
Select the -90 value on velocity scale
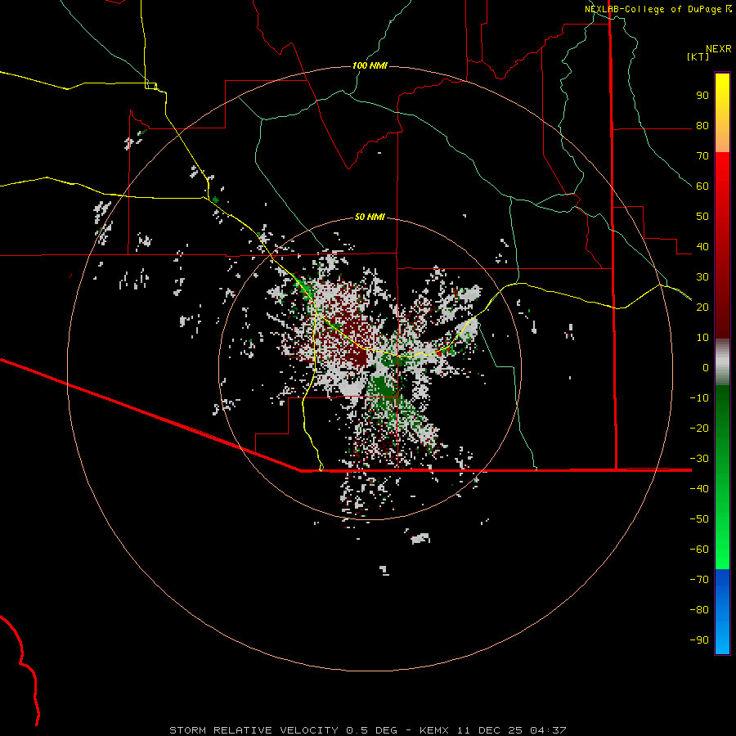tap(699, 640)
